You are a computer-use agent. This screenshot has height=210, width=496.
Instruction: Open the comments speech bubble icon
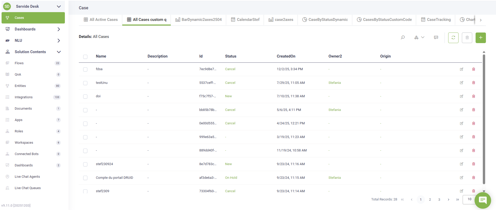pyautogui.click(x=436, y=38)
